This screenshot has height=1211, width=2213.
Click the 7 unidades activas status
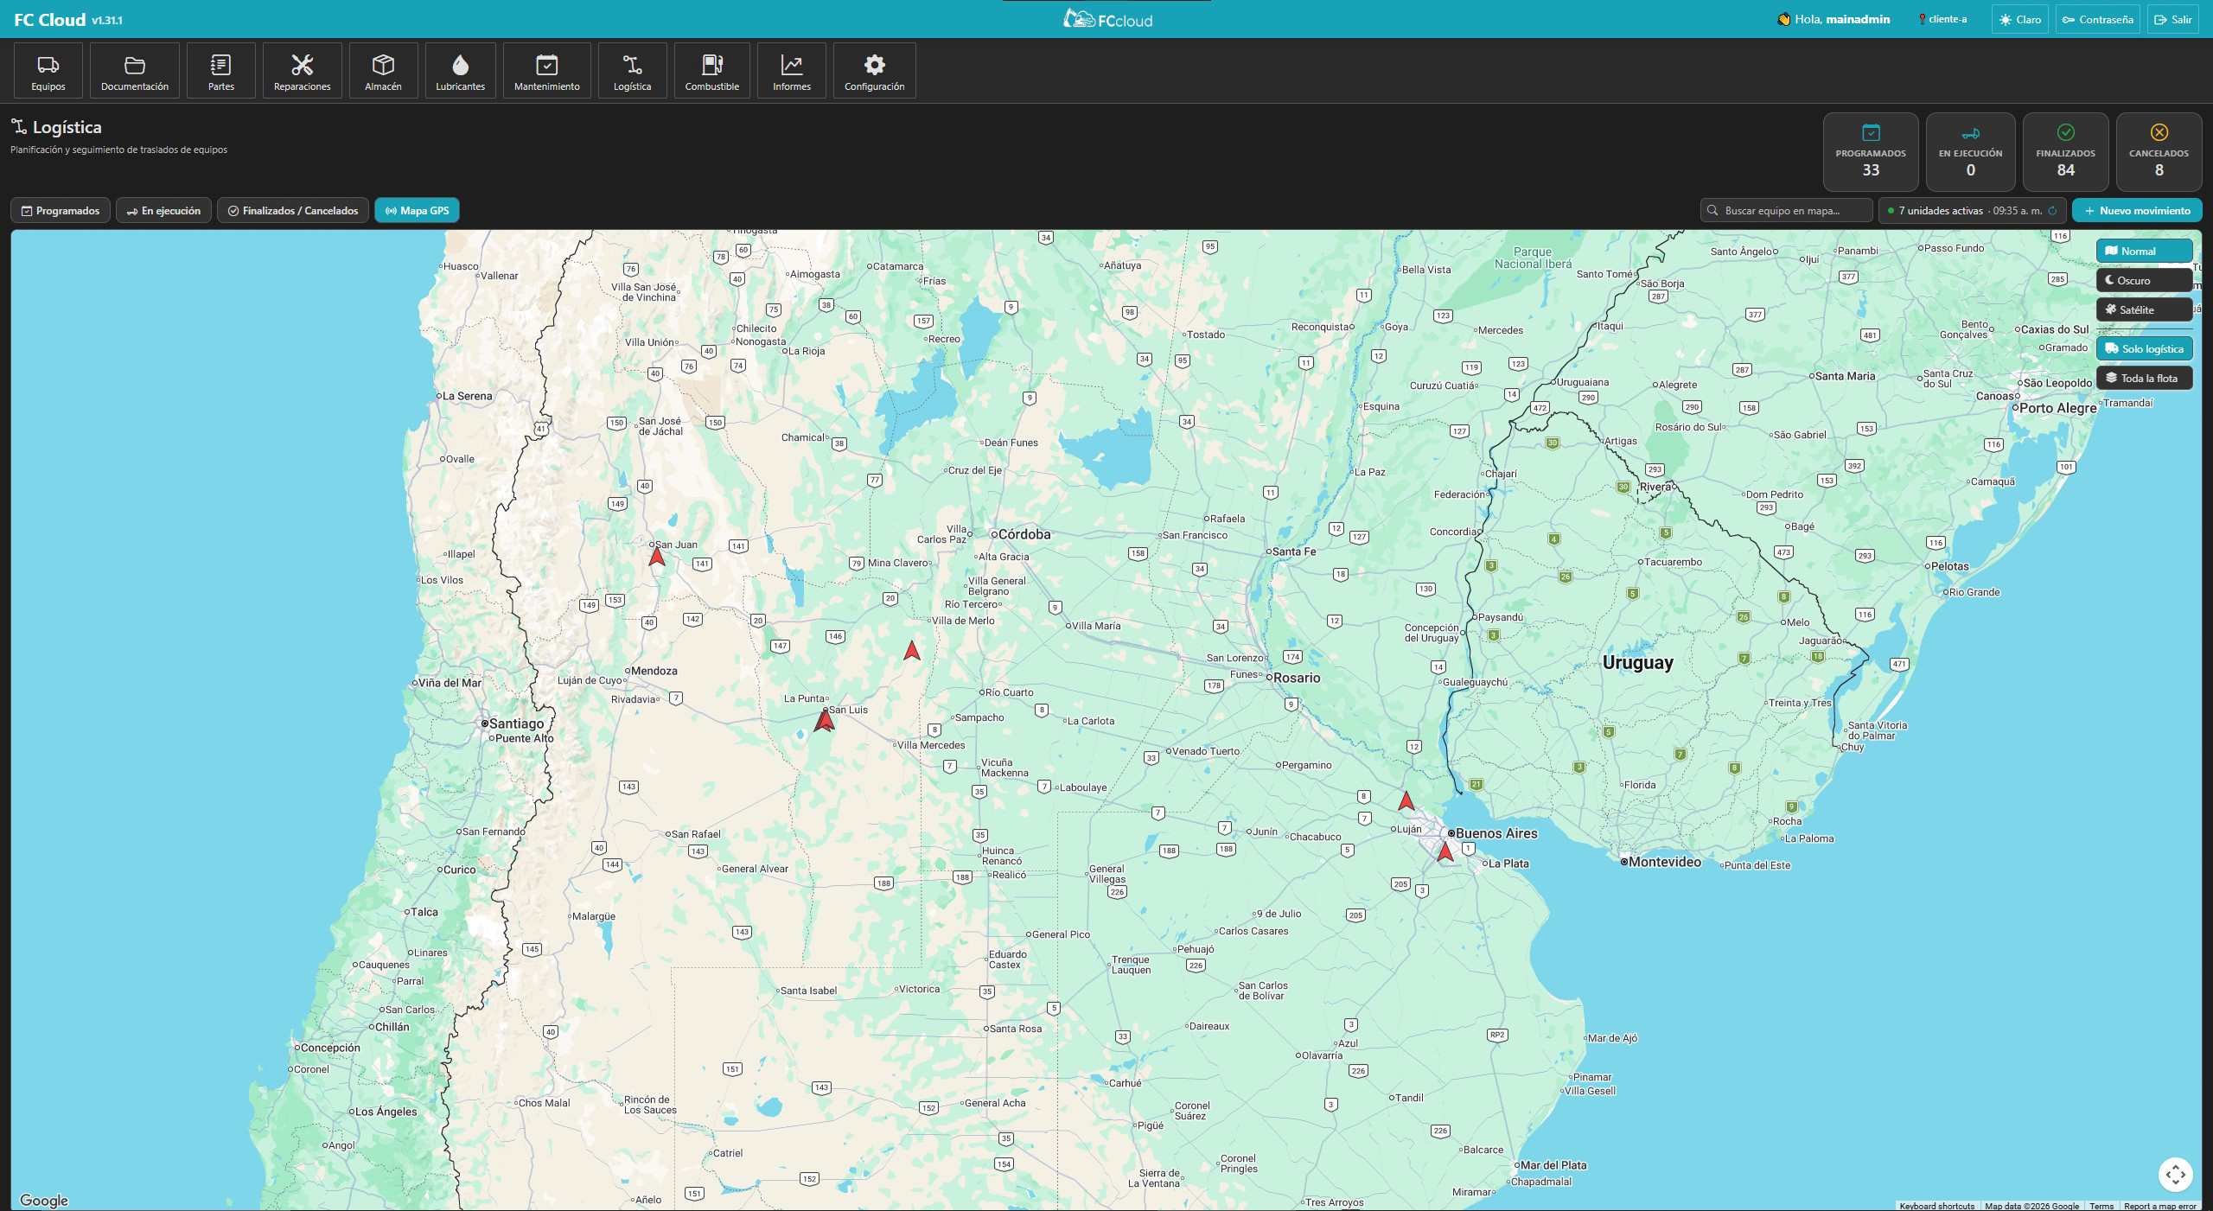pos(1972,210)
